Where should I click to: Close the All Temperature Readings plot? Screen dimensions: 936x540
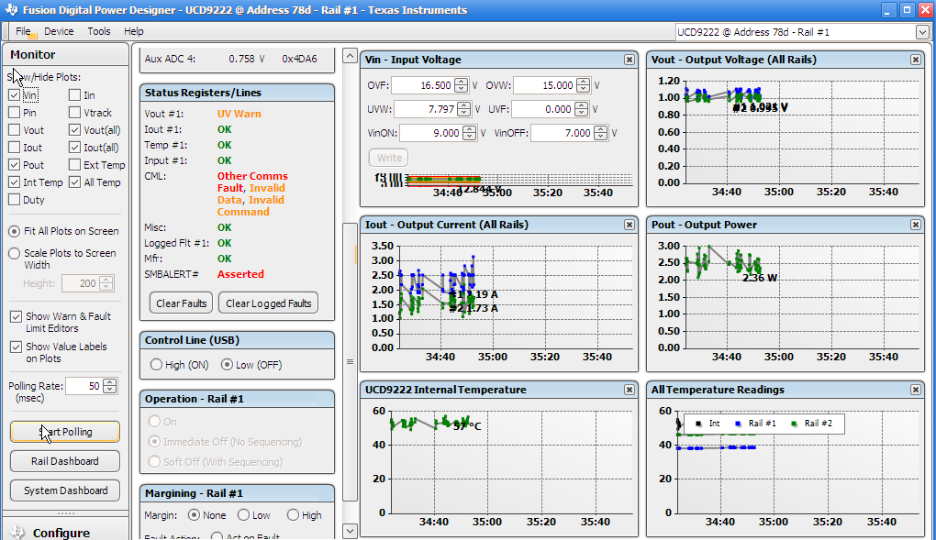tap(915, 390)
